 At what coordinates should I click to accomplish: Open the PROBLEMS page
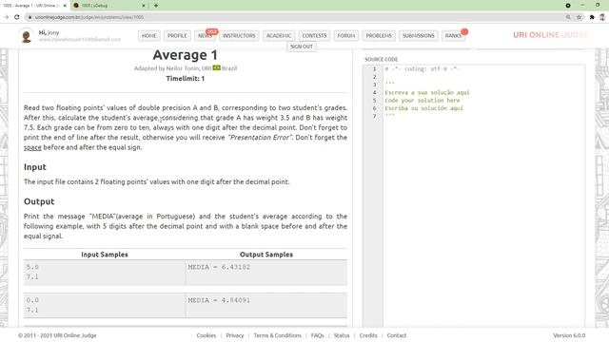pyautogui.click(x=379, y=36)
